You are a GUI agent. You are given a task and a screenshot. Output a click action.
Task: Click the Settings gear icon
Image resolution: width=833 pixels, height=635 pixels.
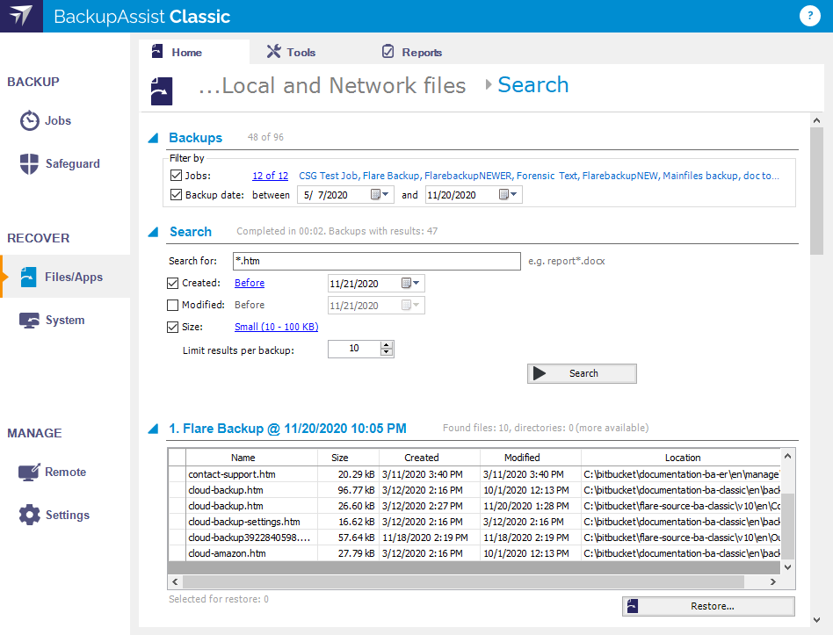point(29,515)
